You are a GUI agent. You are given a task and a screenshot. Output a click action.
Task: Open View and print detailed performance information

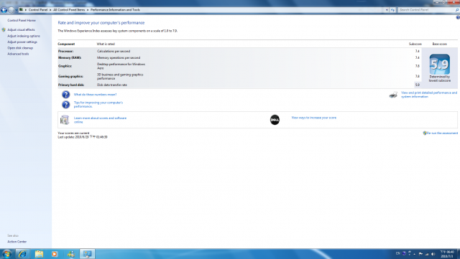pyautogui.click(x=429, y=95)
